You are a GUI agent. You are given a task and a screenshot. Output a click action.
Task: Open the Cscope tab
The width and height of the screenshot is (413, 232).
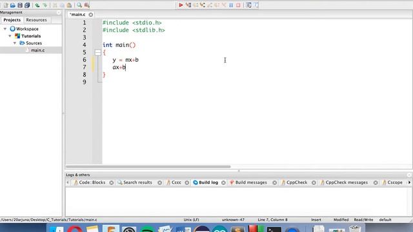[395, 182]
